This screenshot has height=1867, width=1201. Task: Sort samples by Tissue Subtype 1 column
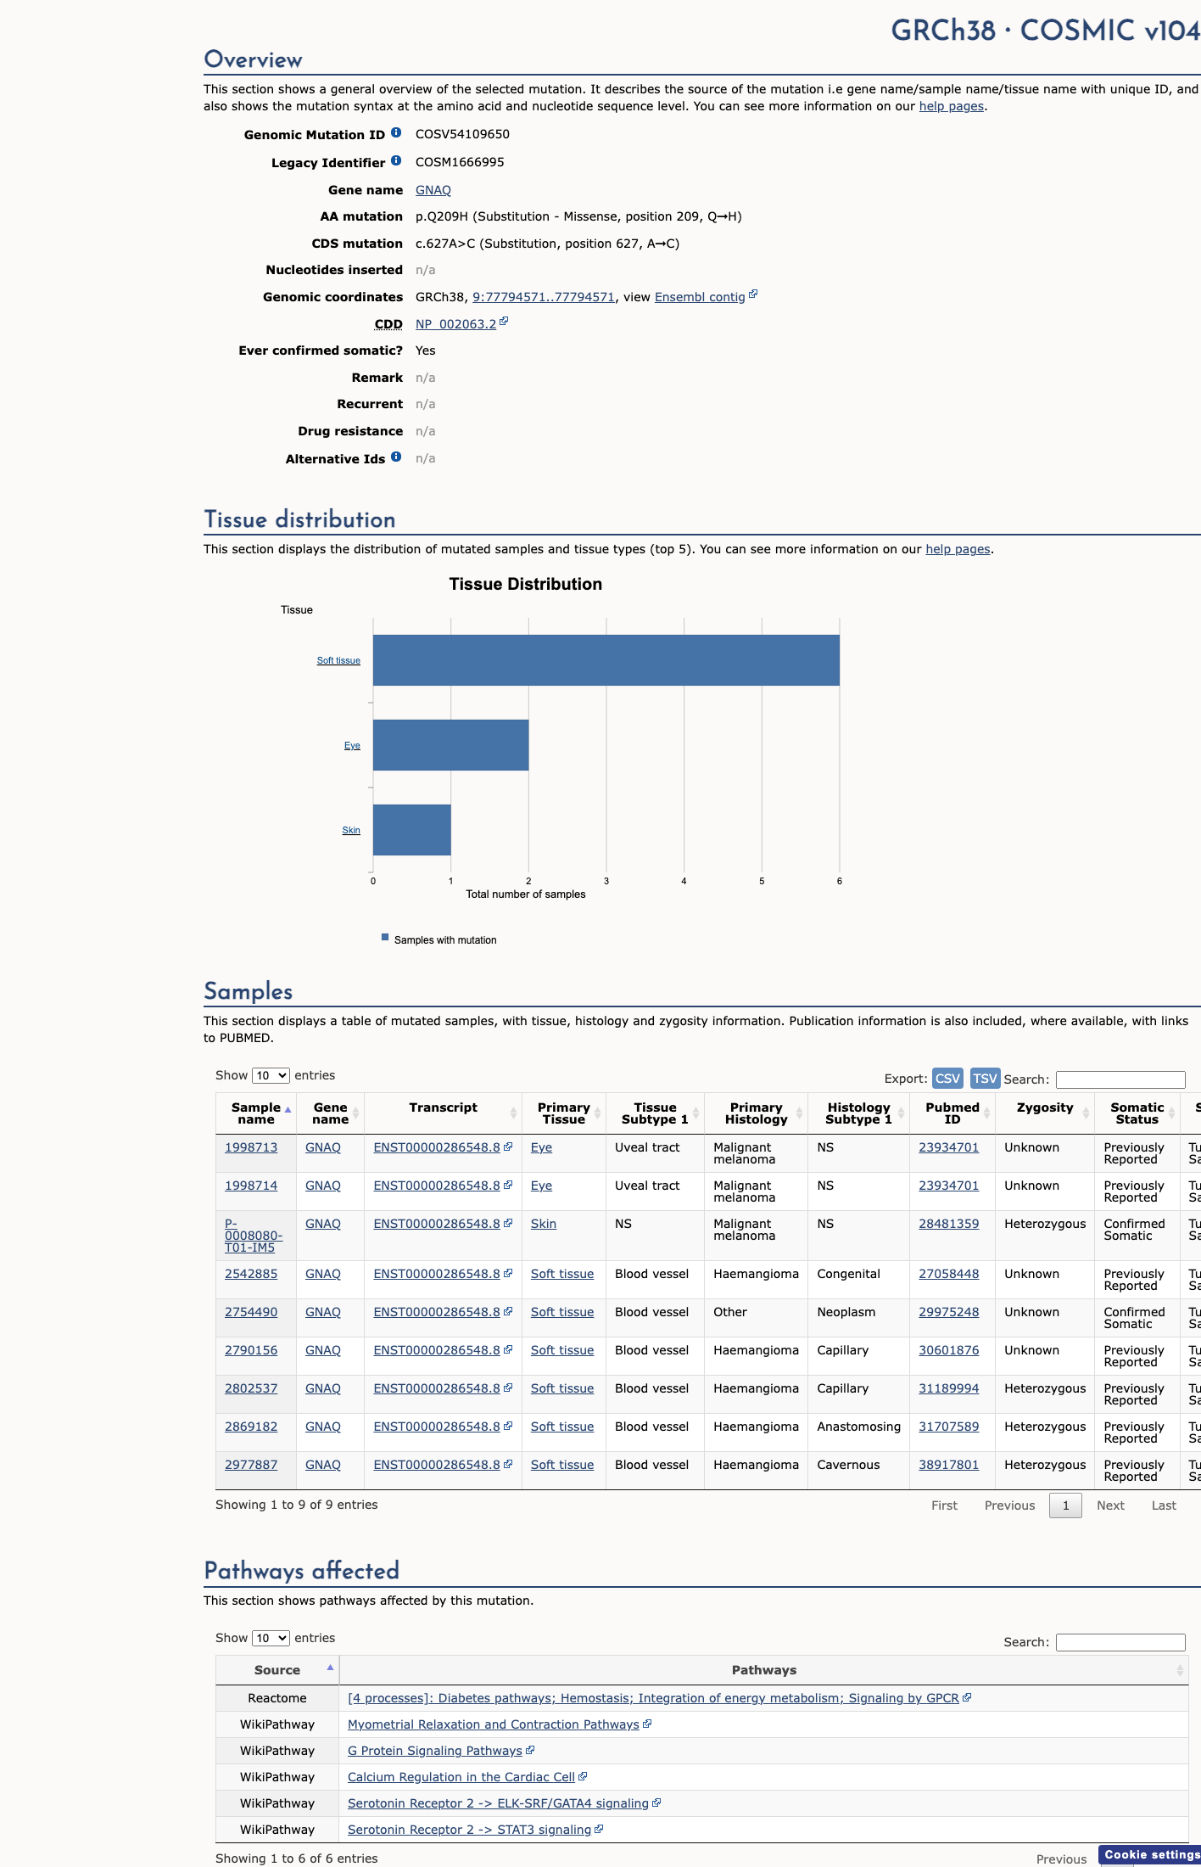coord(655,1113)
